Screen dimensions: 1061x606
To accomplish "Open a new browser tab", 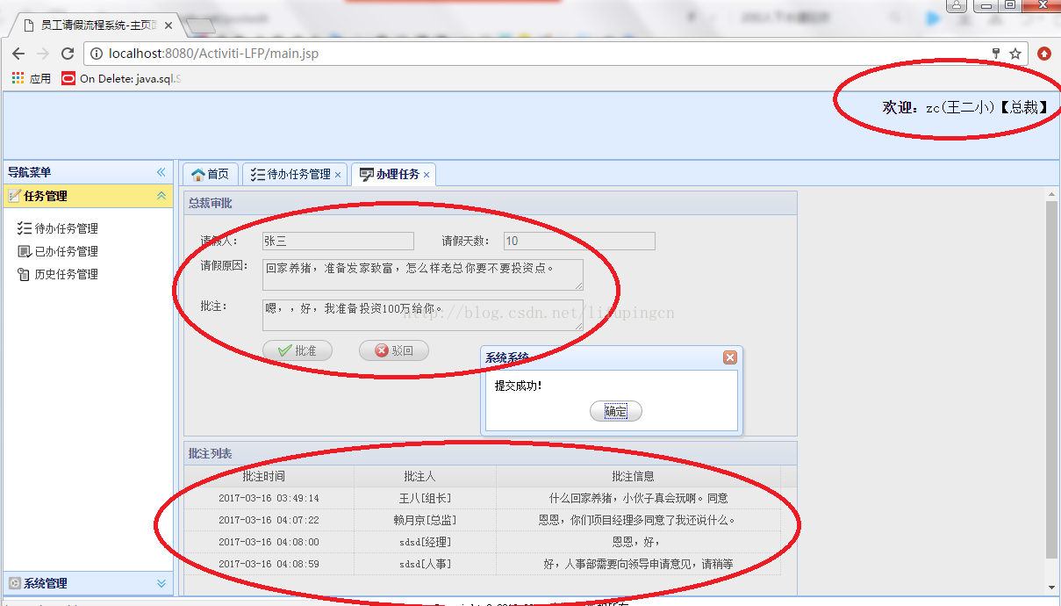I will coord(201,25).
